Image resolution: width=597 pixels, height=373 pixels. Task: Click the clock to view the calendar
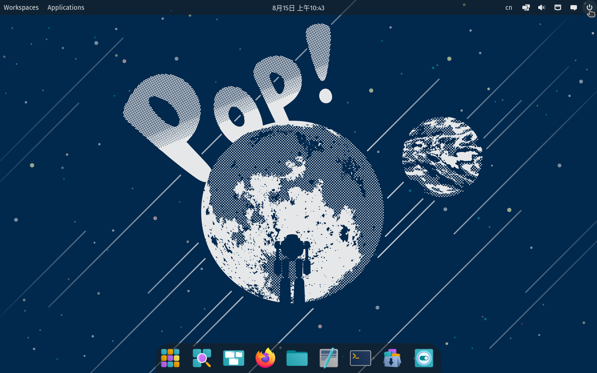pos(298,7)
